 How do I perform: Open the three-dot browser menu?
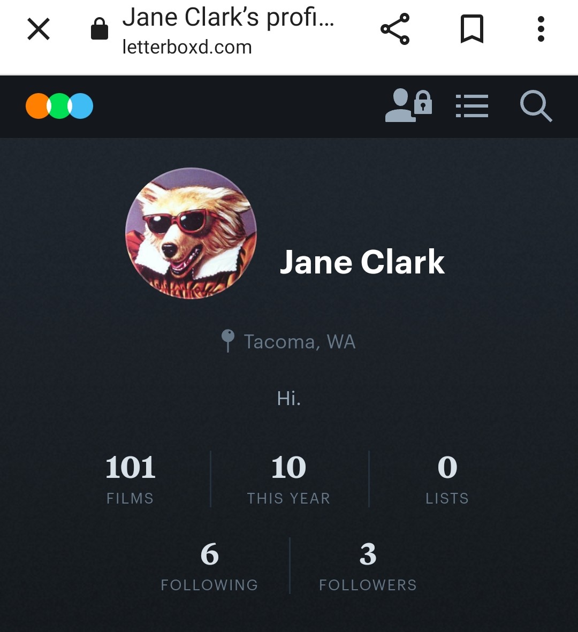coord(541,29)
